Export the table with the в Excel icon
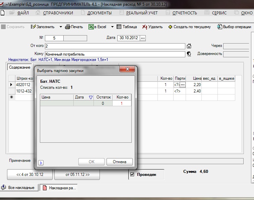 click(x=91, y=27)
